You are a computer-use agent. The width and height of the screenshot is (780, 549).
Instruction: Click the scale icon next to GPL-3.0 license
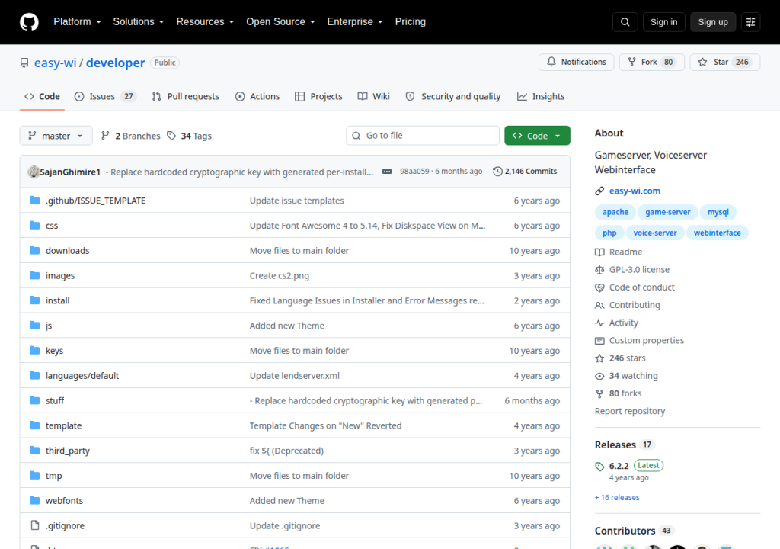[599, 269]
